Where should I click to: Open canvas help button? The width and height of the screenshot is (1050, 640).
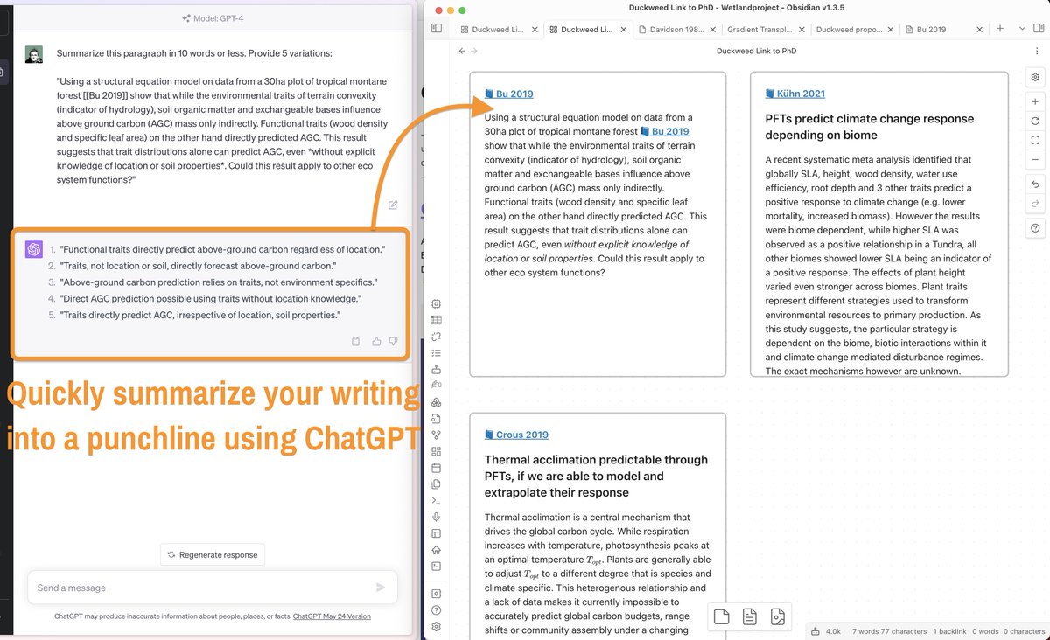1035,228
